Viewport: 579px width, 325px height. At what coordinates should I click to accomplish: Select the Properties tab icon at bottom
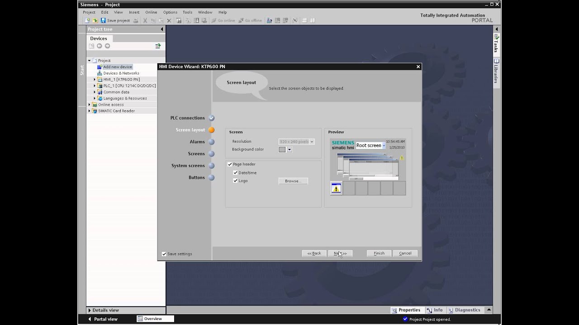(394, 310)
